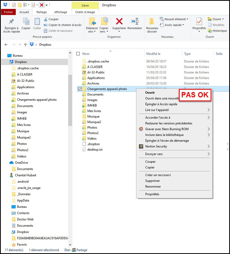Choose Créer un raccourci in context menu

[174, 175]
